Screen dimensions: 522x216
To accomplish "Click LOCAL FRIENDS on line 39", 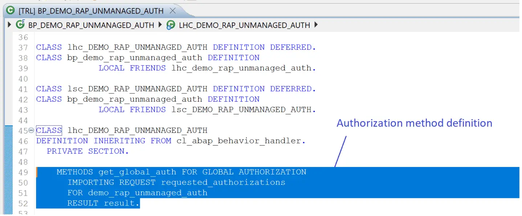I will (x=132, y=68).
